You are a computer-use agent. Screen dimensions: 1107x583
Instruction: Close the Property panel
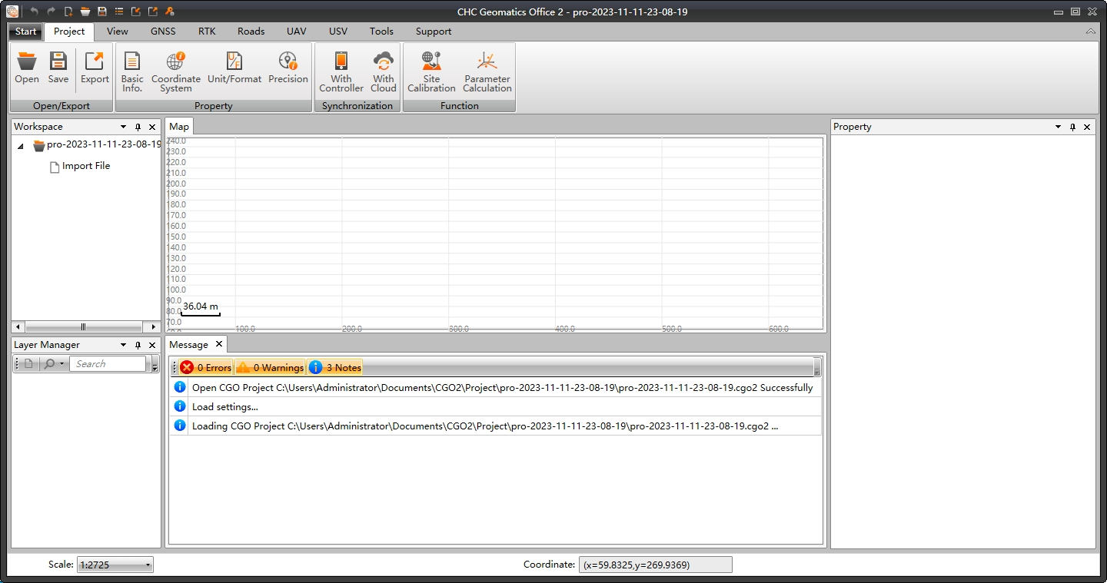tap(1087, 127)
